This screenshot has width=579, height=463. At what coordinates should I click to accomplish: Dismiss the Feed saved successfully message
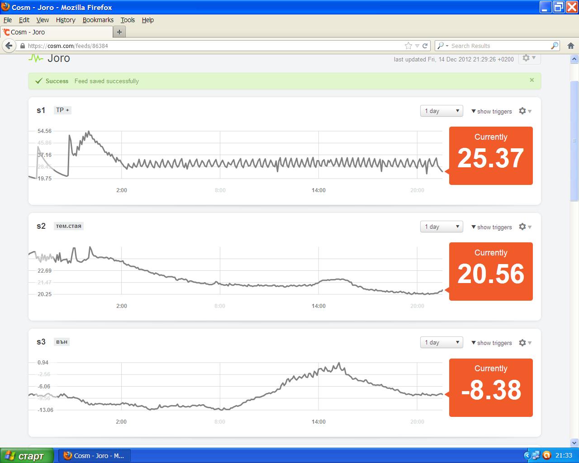pyautogui.click(x=532, y=80)
